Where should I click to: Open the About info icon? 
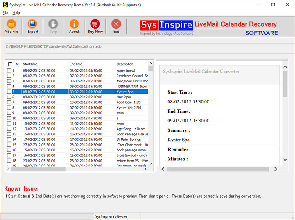click(x=74, y=24)
